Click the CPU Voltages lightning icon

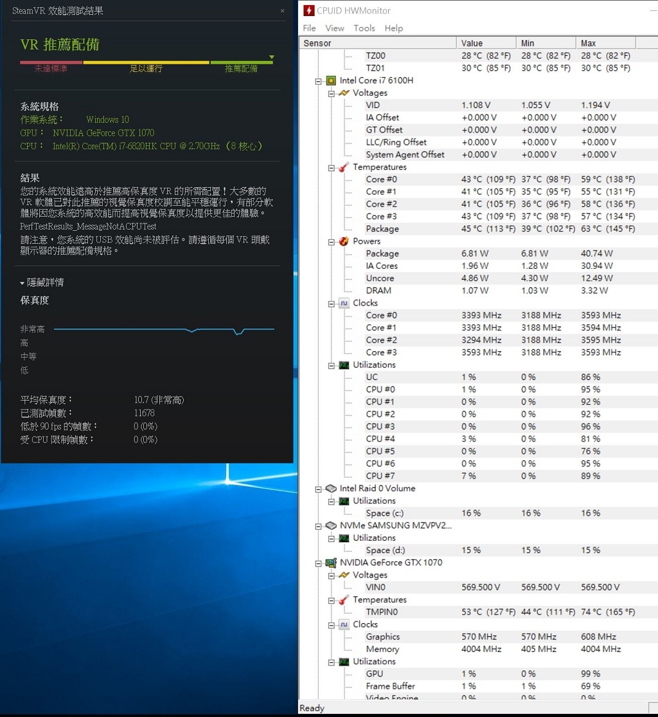pos(344,93)
